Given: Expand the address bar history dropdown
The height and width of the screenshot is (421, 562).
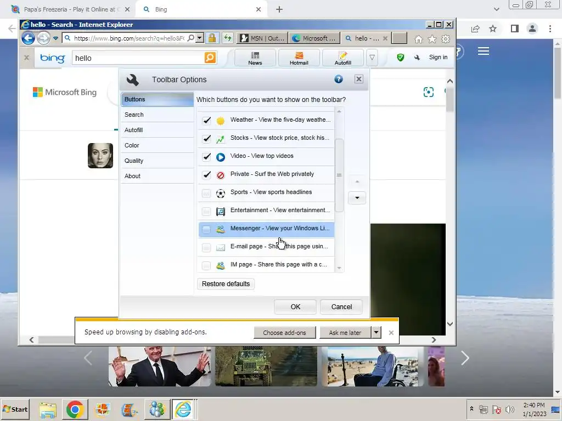Looking at the screenshot, I should (200, 38).
